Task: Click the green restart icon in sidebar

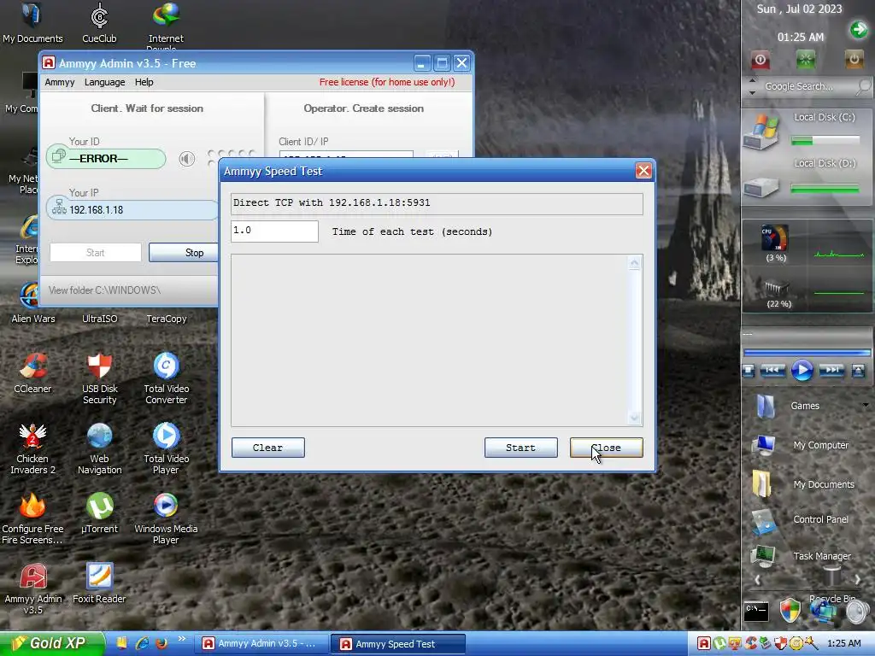Action: 806,60
